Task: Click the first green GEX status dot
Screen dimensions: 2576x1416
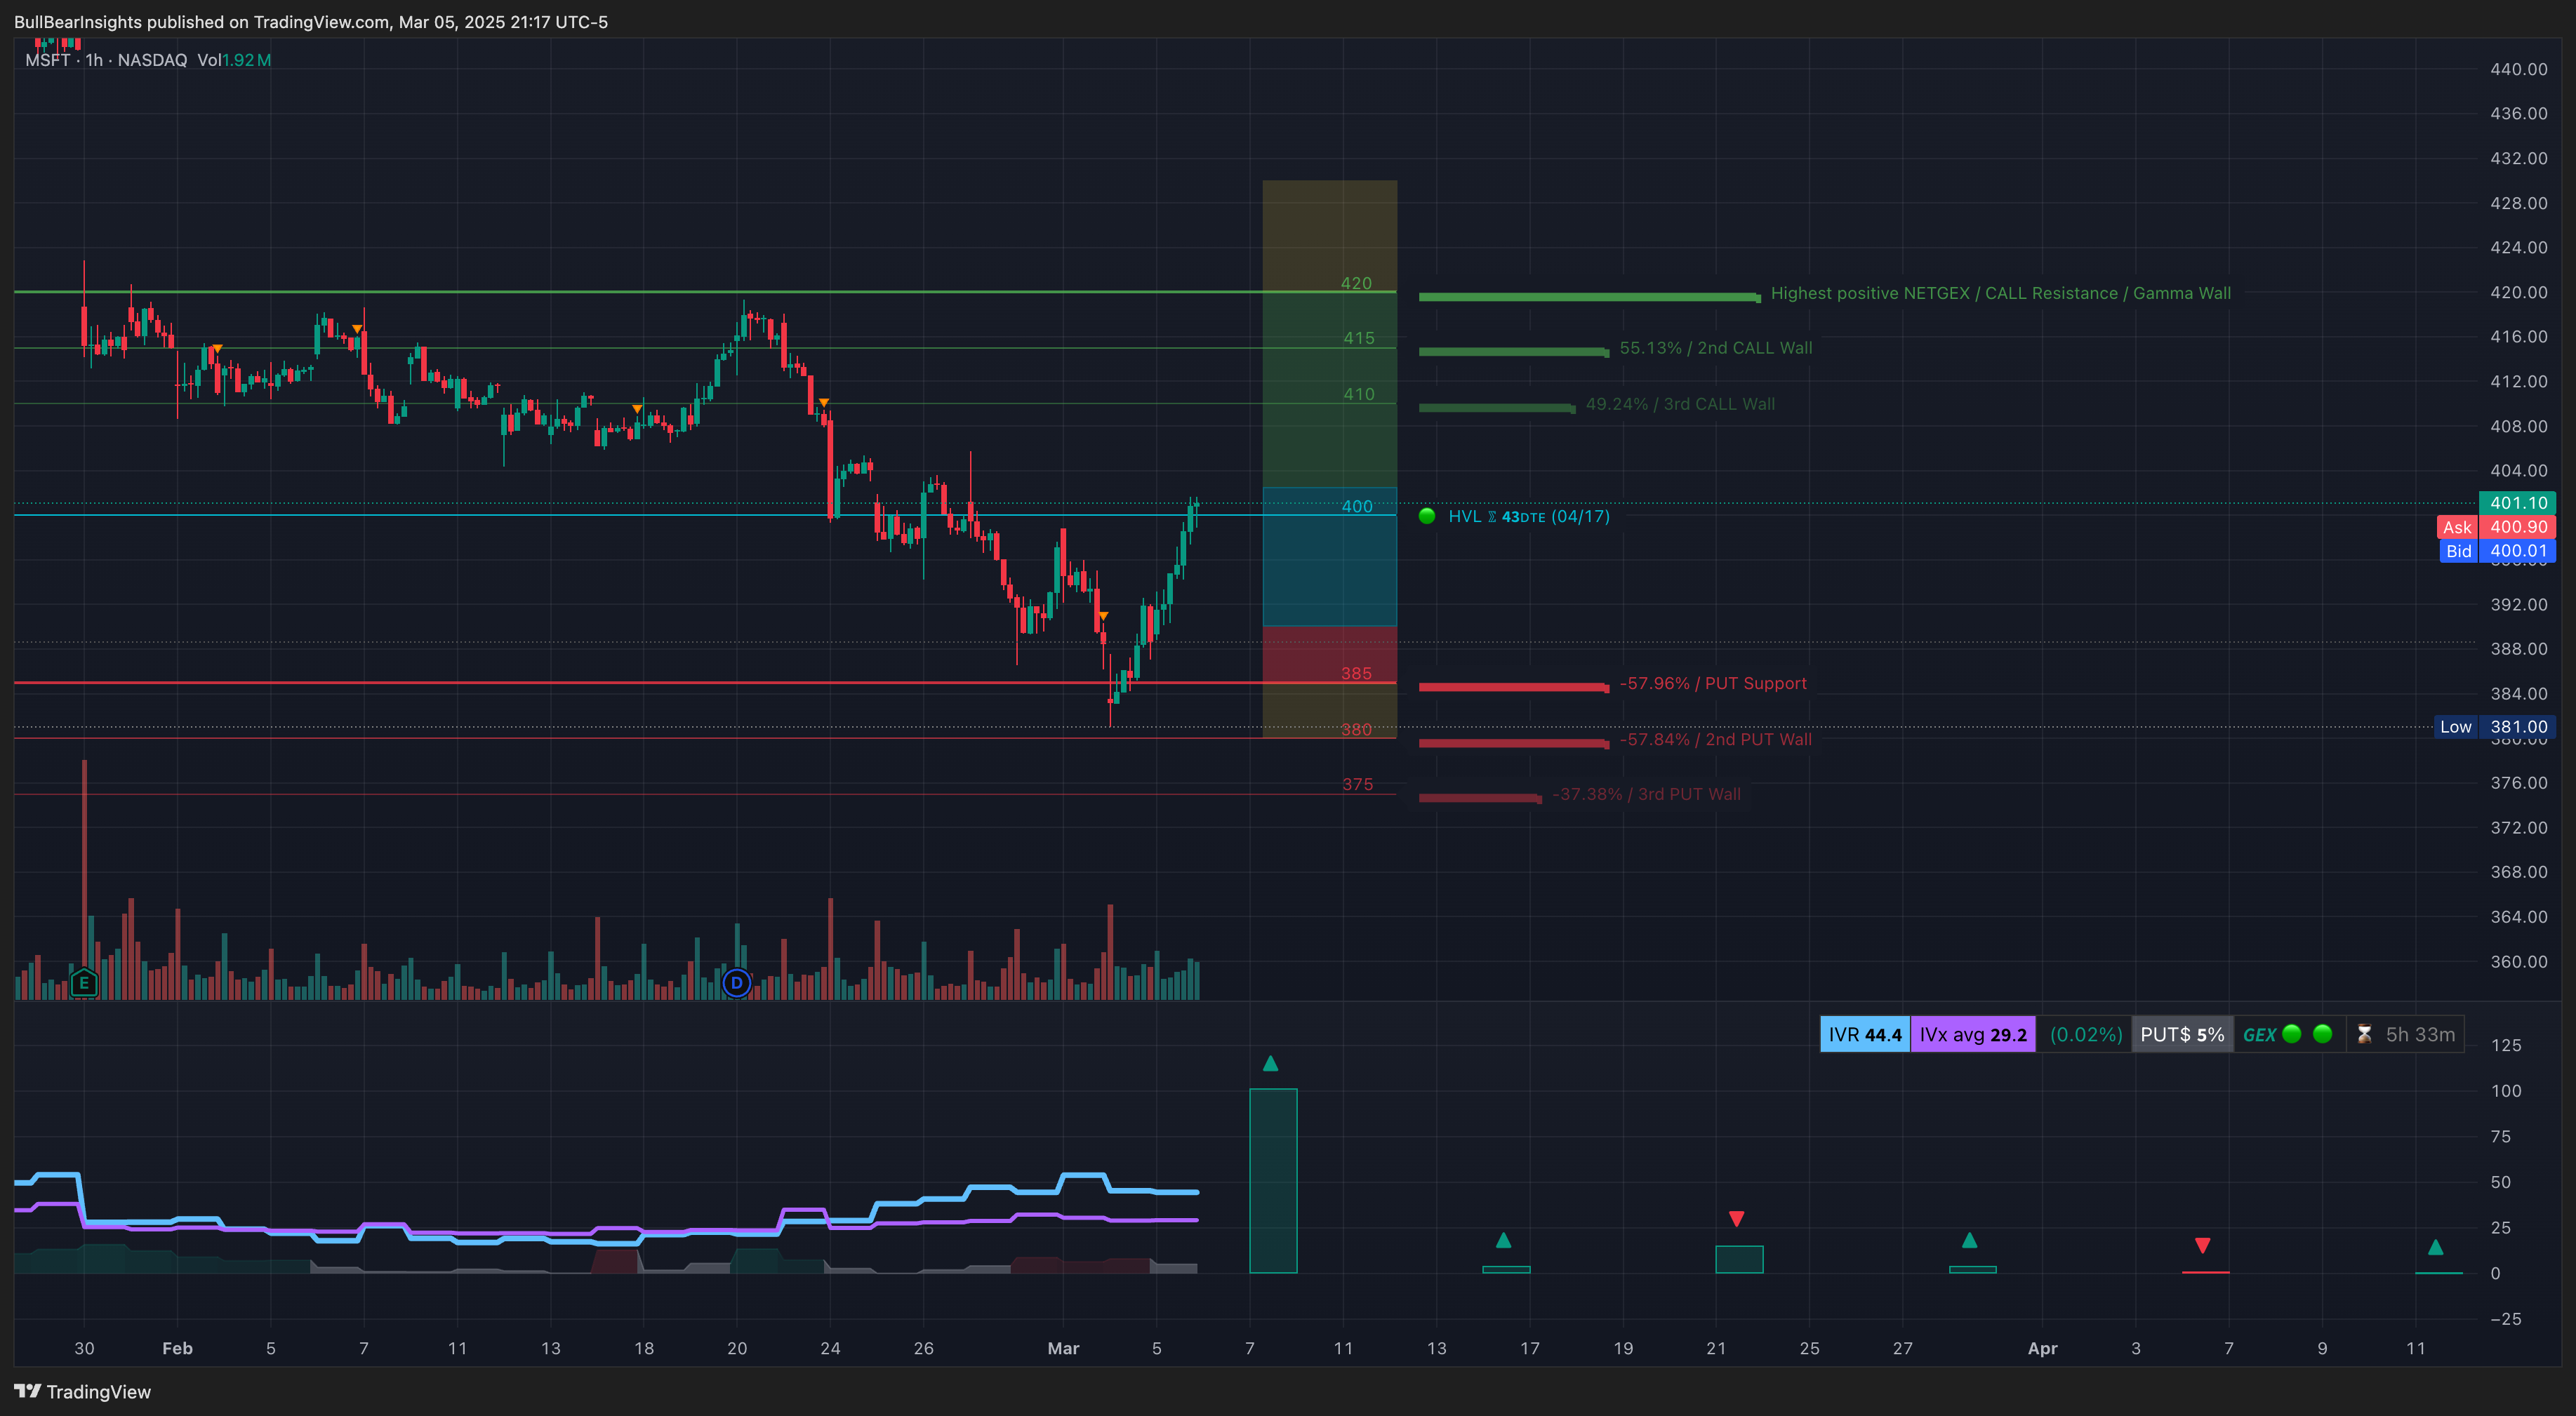Action: (x=2292, y=1034)
